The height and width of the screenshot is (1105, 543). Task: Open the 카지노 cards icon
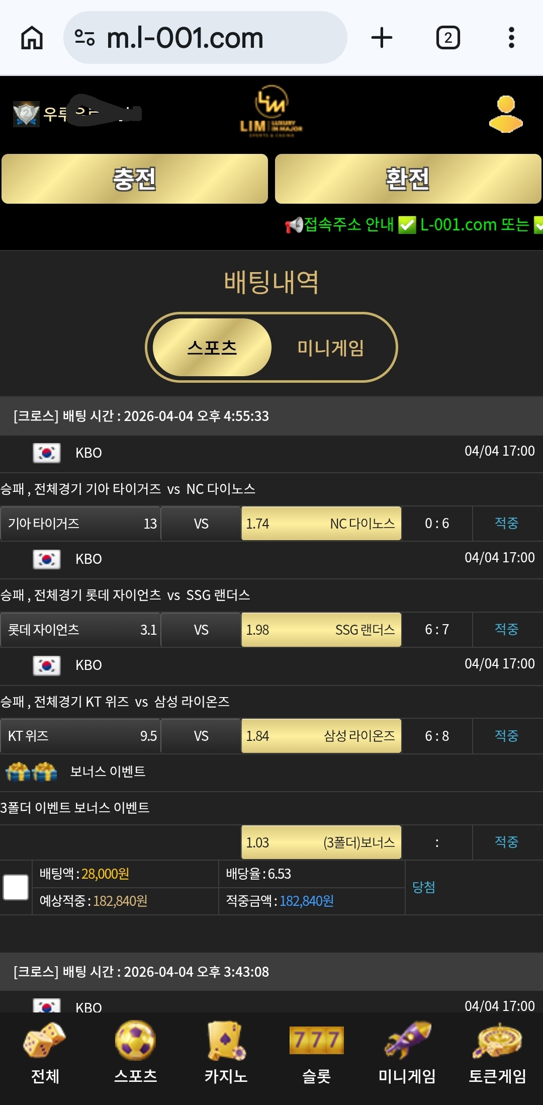(x=226, y=1053)
